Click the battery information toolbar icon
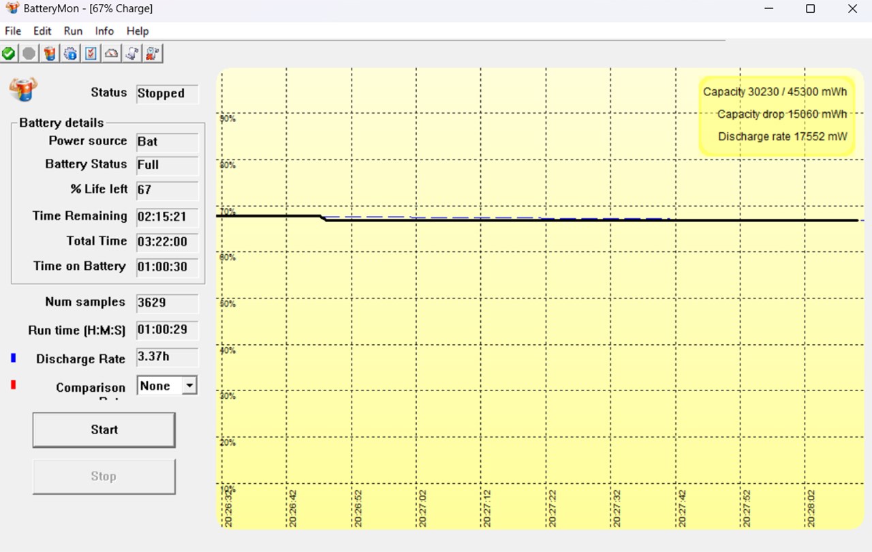Screen dimensions: 872x552 [x=50, y=53]
